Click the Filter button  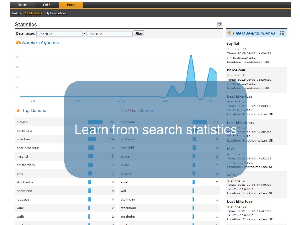coord(139,33)
